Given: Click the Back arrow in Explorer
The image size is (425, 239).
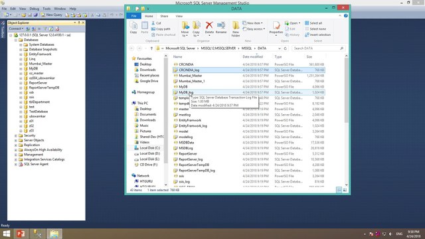Looking at the screenshot, I should click(131, 48).
